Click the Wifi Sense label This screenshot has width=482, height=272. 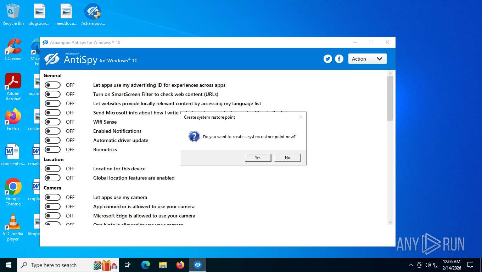coord(105,122)
